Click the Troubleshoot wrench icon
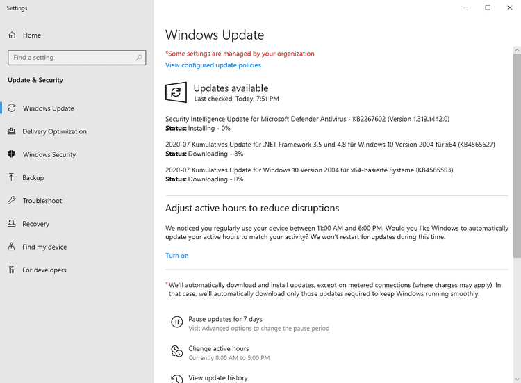The image size is (521, 383). (x=12, y=200)
